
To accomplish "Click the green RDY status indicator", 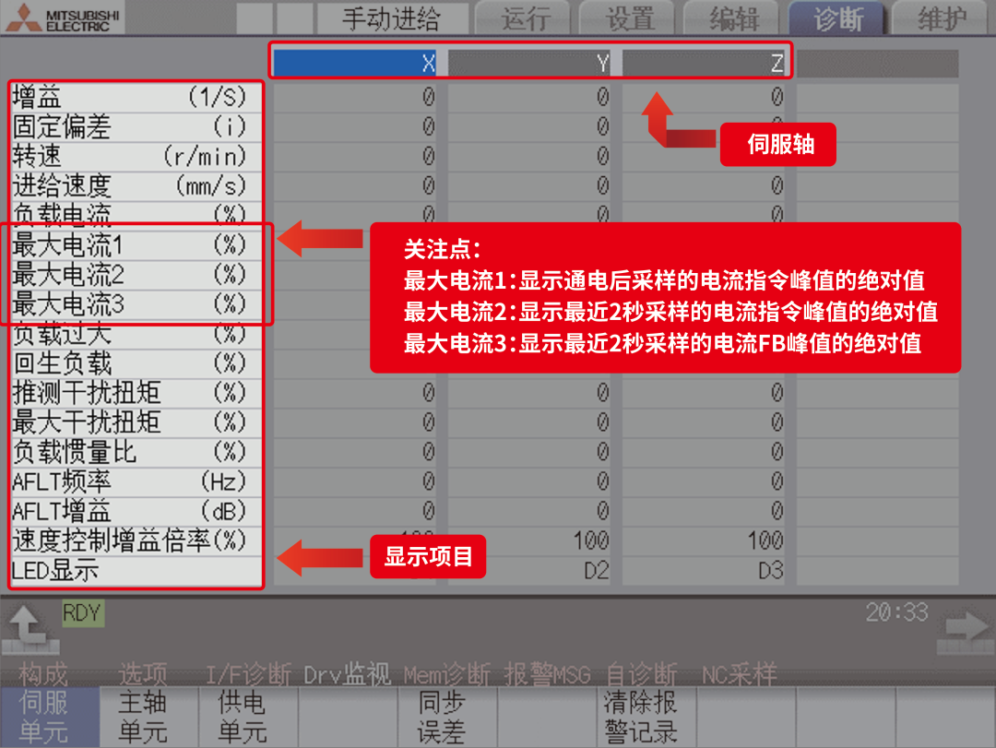I will point(82,613).
